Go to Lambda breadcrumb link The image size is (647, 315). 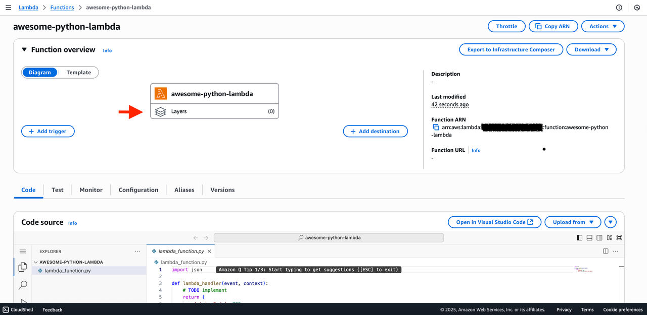[28, 8]
